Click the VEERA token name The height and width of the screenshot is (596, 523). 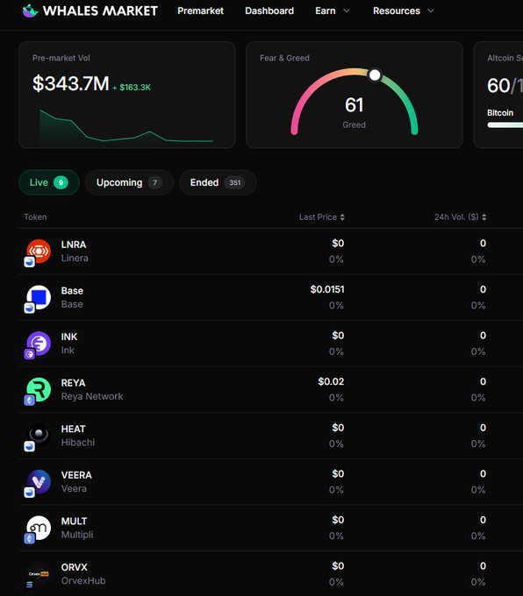click(76, 475)
